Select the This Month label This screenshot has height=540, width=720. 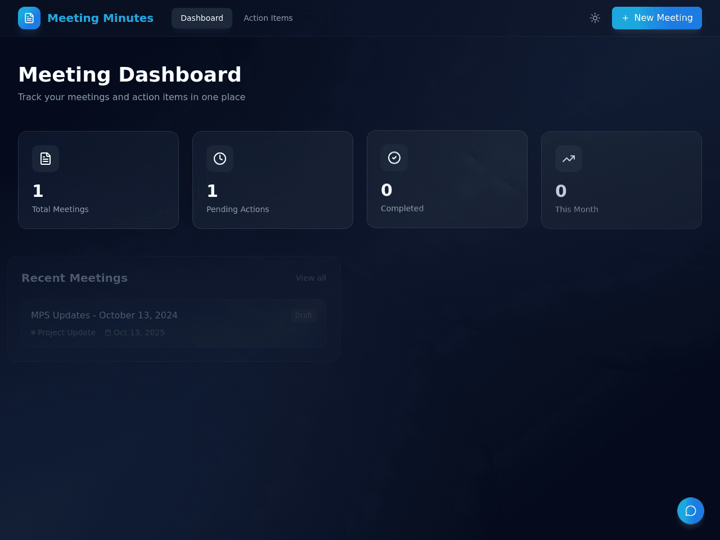(x=577, y=209)
